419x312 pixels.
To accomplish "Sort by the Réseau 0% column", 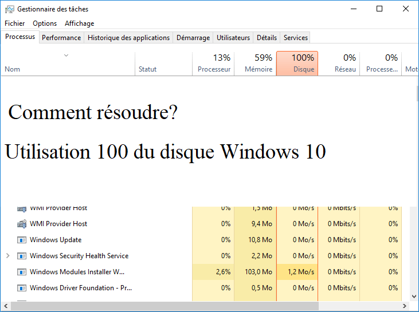I will [x=339, y=64].
